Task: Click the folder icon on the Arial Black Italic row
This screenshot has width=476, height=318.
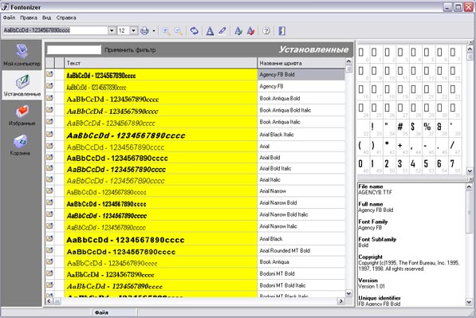Action: pos(49,134)
